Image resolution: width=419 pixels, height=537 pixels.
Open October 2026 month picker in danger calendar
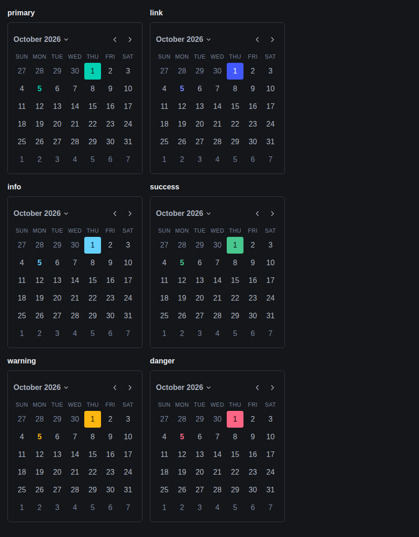[183, 387]
